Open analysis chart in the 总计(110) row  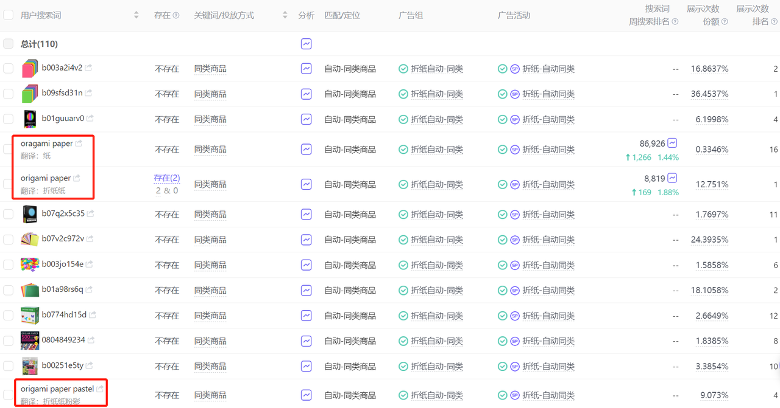[307, 44]
